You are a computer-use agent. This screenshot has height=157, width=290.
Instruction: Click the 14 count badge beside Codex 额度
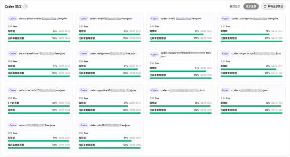[26, 6]
